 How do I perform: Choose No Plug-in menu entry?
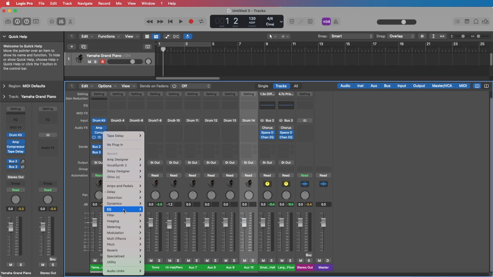coord(124,145)
